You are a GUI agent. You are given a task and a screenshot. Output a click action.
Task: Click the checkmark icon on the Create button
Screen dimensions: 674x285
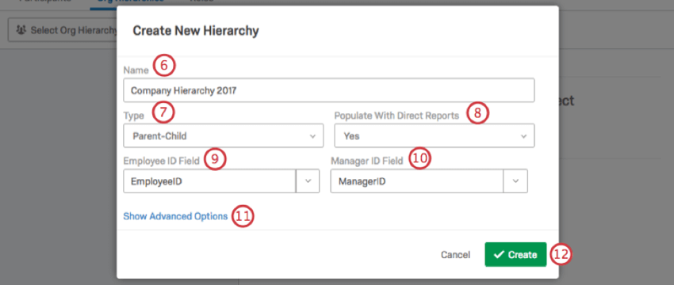(499, 255)
